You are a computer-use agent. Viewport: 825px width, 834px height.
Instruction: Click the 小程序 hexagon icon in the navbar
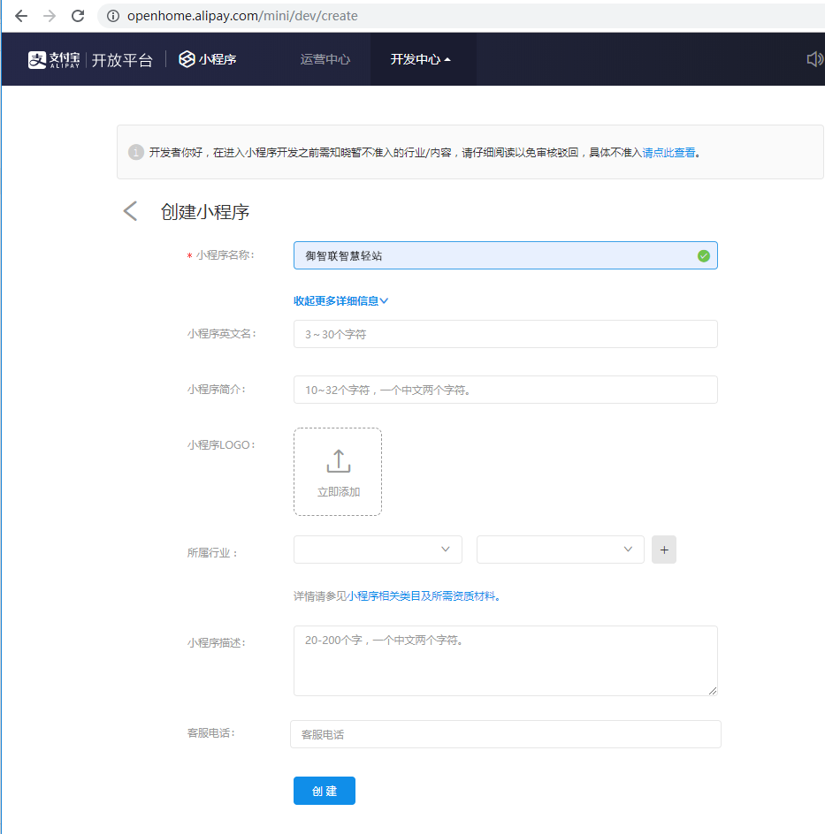[x=185, y=58]
